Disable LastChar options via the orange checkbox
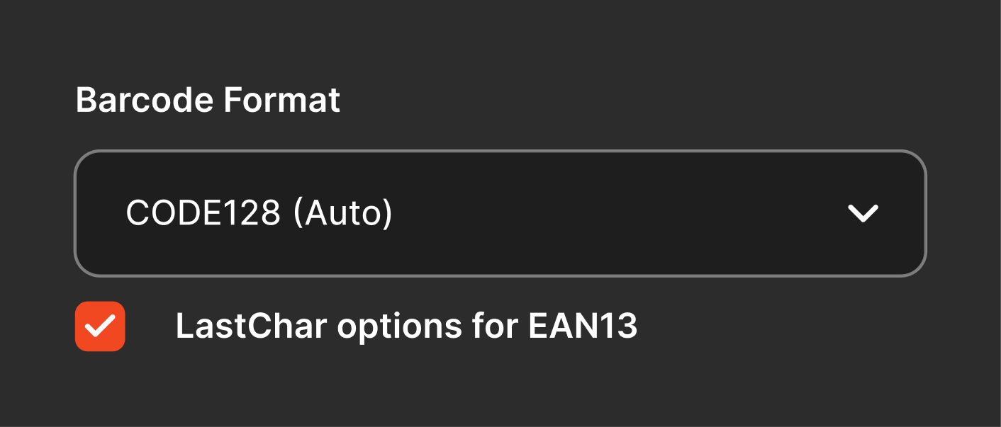 click(x=100, y=326)
